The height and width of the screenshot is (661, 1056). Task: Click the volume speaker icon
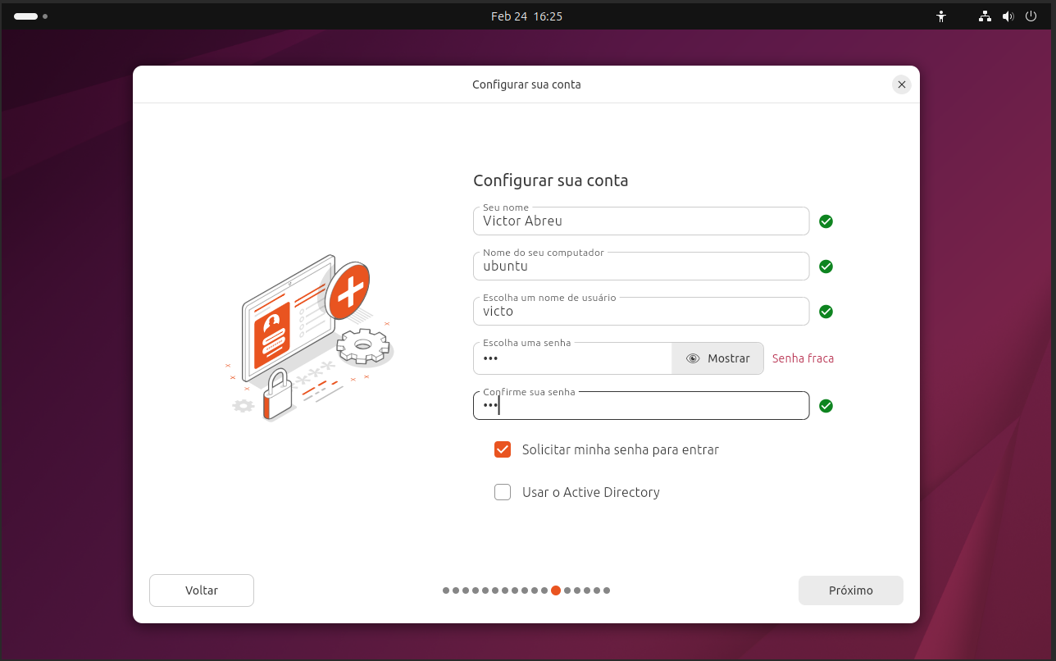click(x=1008, y=16)
